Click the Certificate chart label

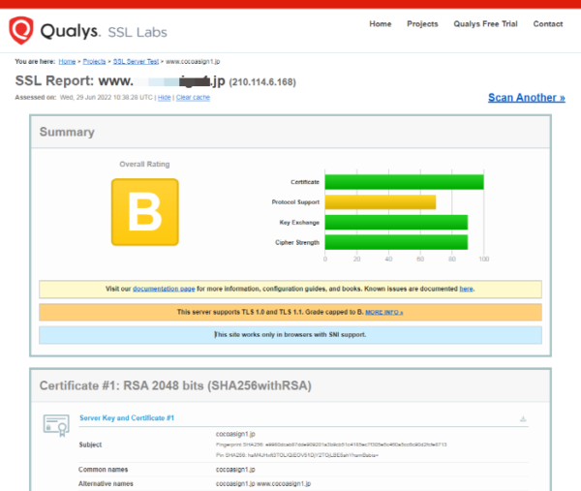305,182
